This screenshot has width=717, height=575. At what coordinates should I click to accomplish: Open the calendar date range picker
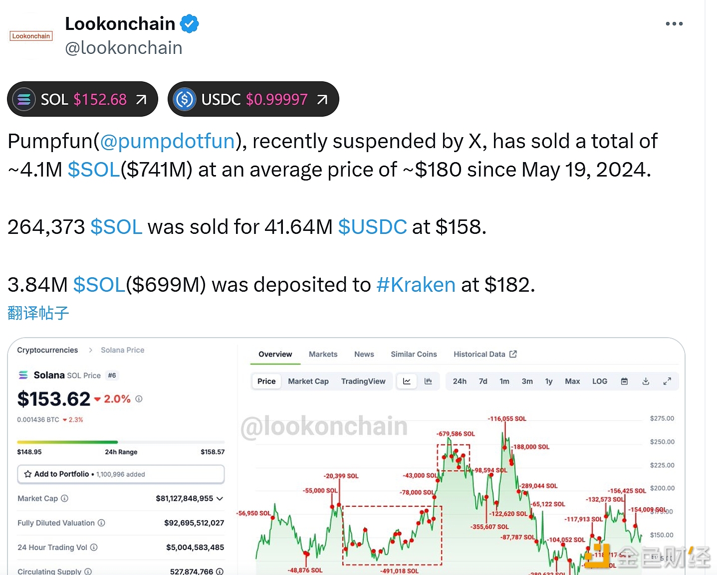coord(624,382)
